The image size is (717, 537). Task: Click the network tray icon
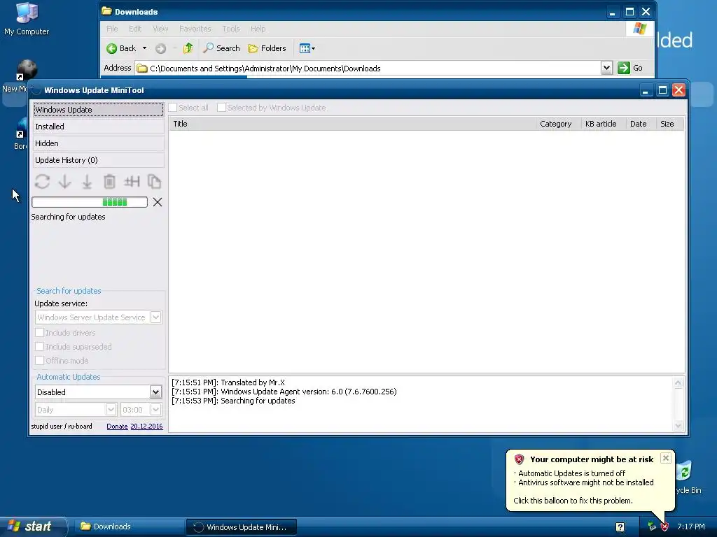pyautogui.click(x=652, y=527)
